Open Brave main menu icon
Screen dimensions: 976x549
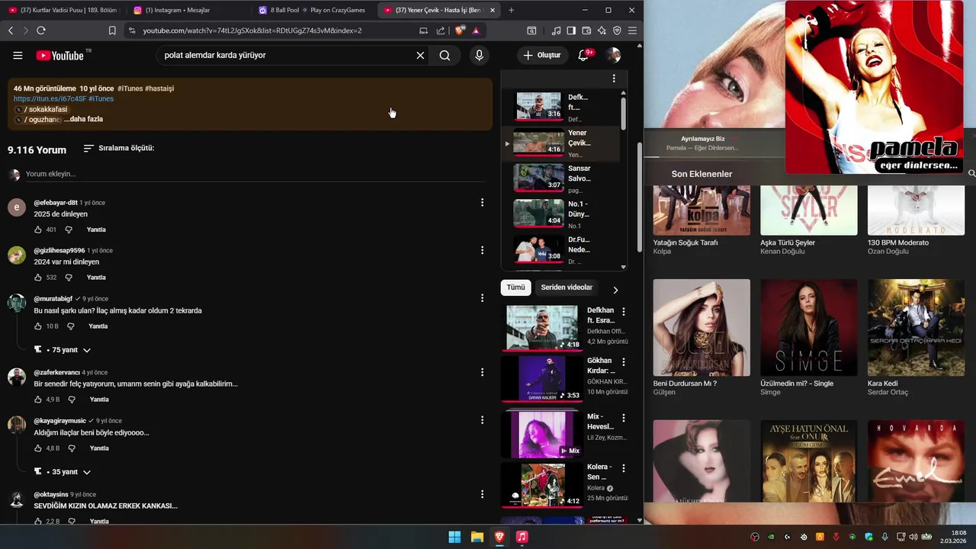632,30
